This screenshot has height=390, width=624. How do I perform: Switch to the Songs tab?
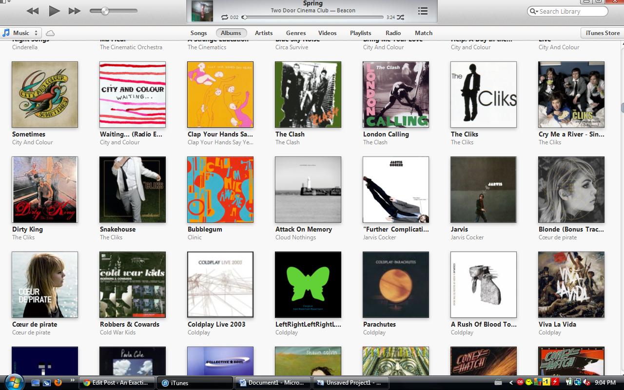pos(198,33)
